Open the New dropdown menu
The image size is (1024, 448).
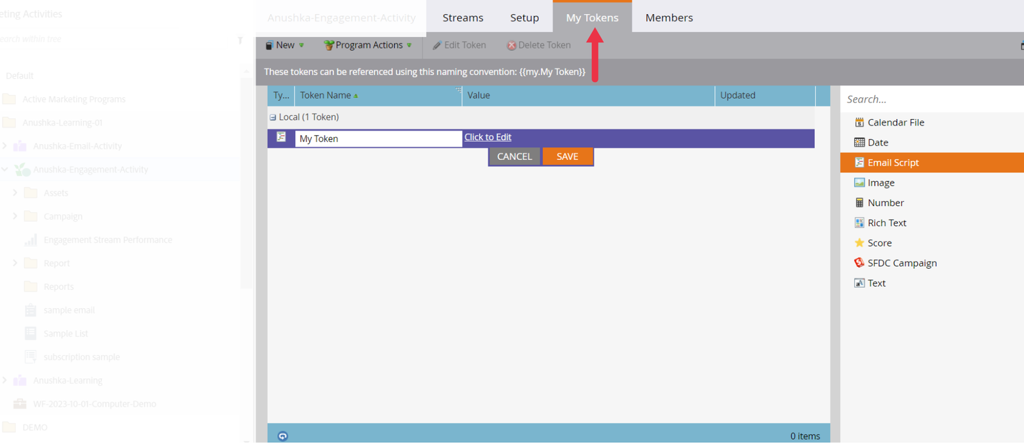(x=285, y=45)
